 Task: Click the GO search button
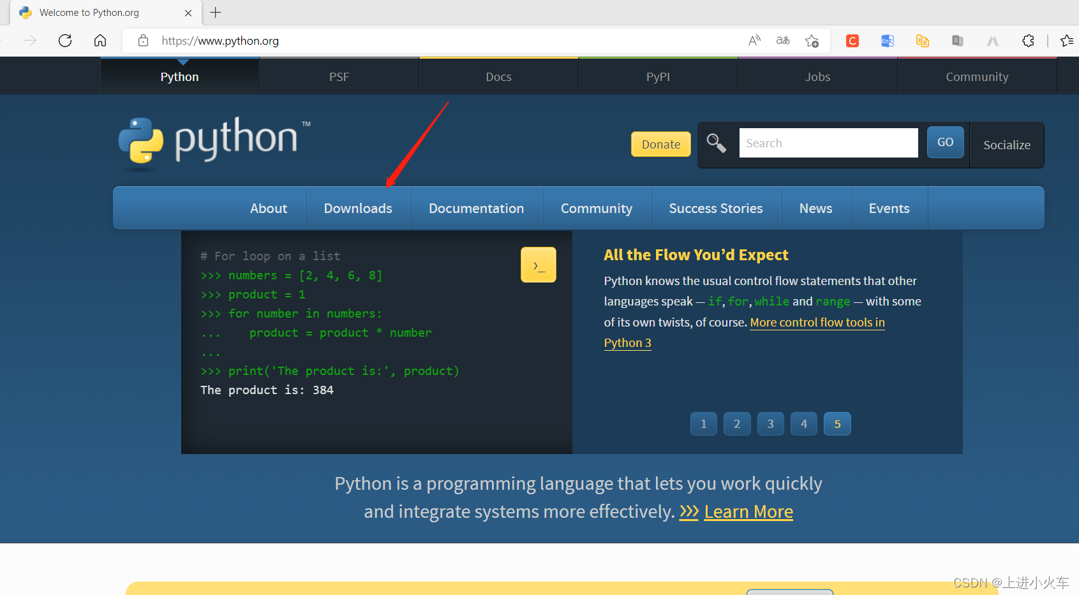(946, 142)
